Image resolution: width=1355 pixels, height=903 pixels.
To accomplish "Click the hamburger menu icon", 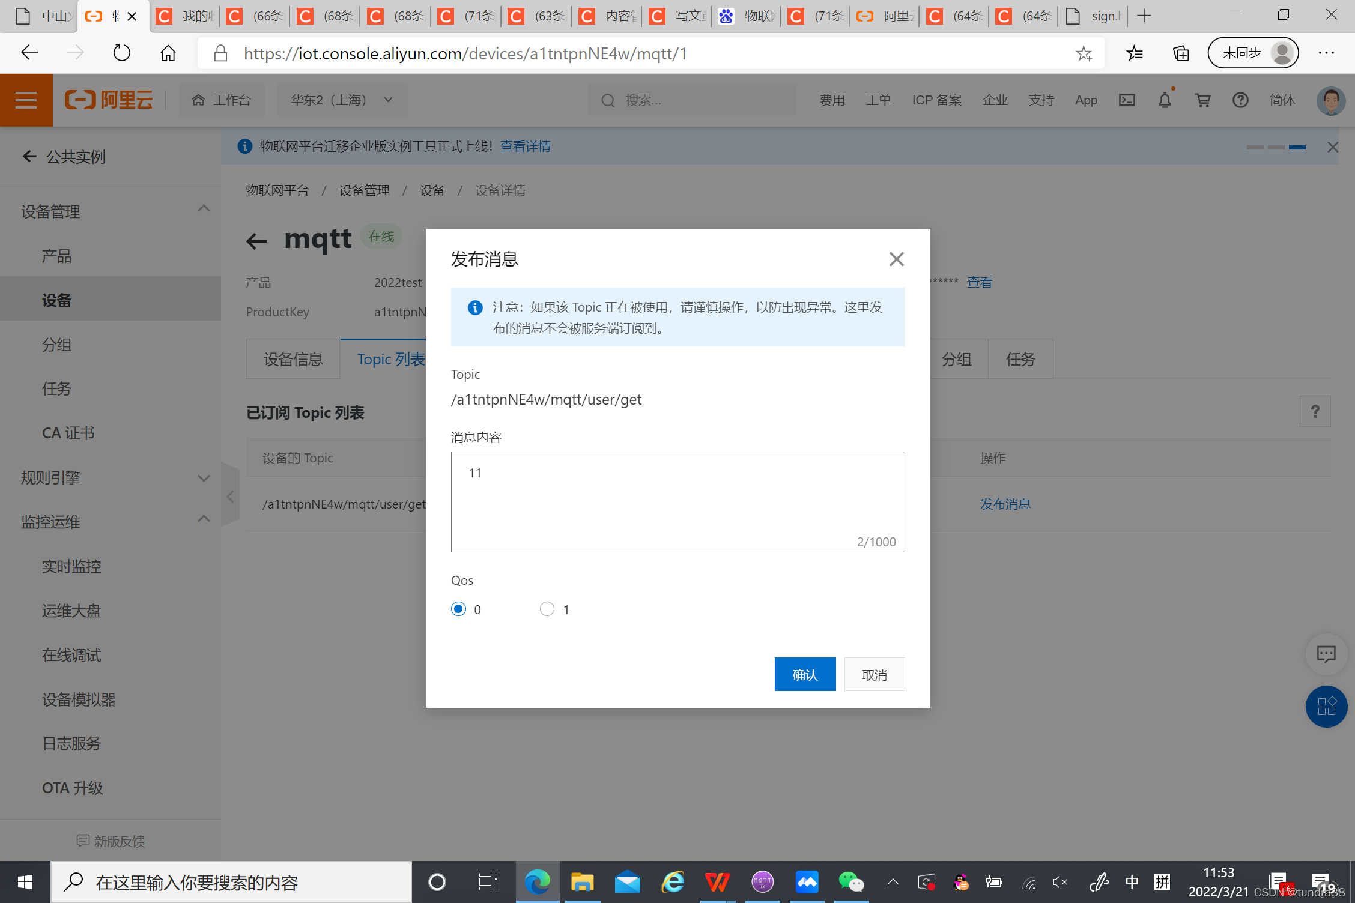I will (x=26, y=100).
